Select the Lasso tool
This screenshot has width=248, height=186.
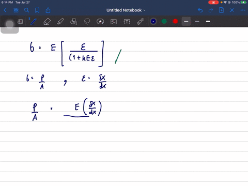[87, 22]
